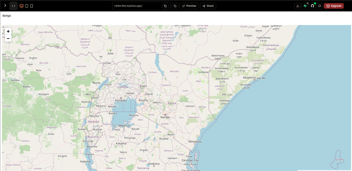Click the Garissa city label
Viewport: 352px width, 171px height.
(190, 106)
